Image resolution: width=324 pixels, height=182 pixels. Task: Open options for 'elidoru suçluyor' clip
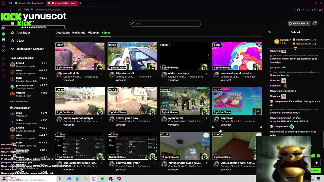coord(207,74)
